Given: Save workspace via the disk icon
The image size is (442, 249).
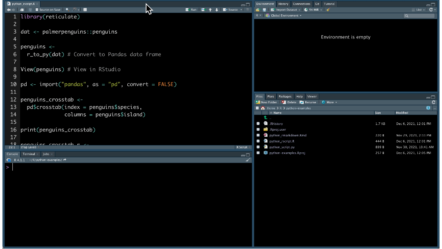Looking at the screenshot, I should point(265,9).
